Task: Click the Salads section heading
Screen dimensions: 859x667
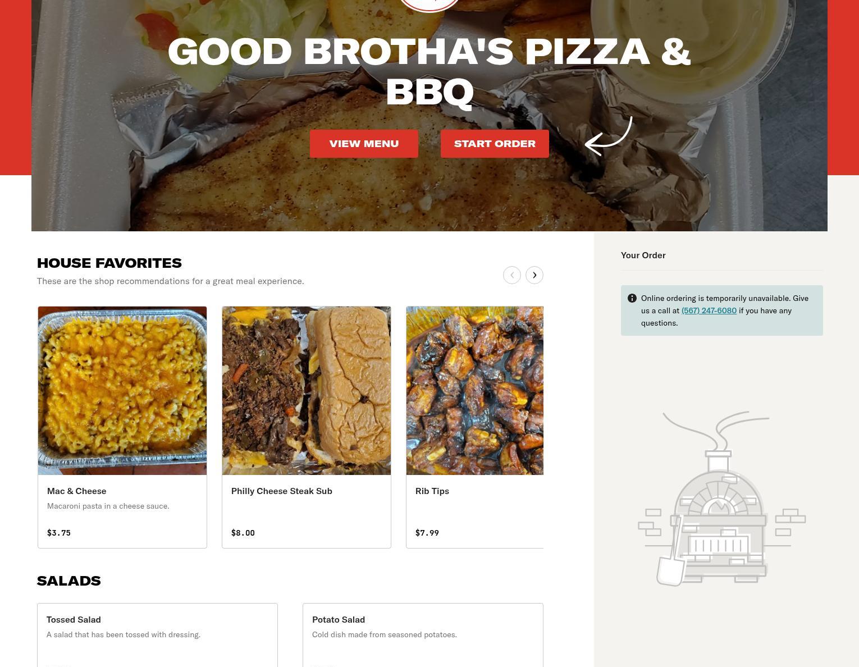Action: [x=69, y=581]
